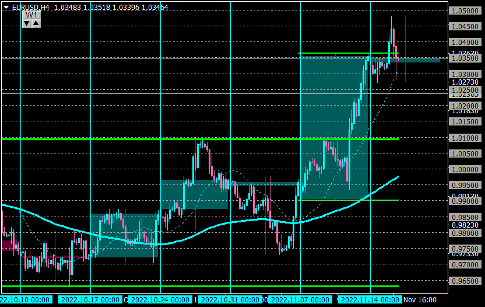The width and height of the screenshot is (485, 307).
Task: Click the 1.04500 price label
Action: (x=465, y=27)
